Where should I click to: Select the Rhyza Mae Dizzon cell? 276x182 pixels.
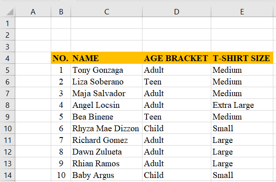coord(107,128)
